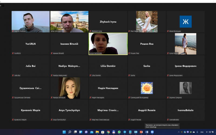Open the Teams Chat taskbar icon

point(86,132)
